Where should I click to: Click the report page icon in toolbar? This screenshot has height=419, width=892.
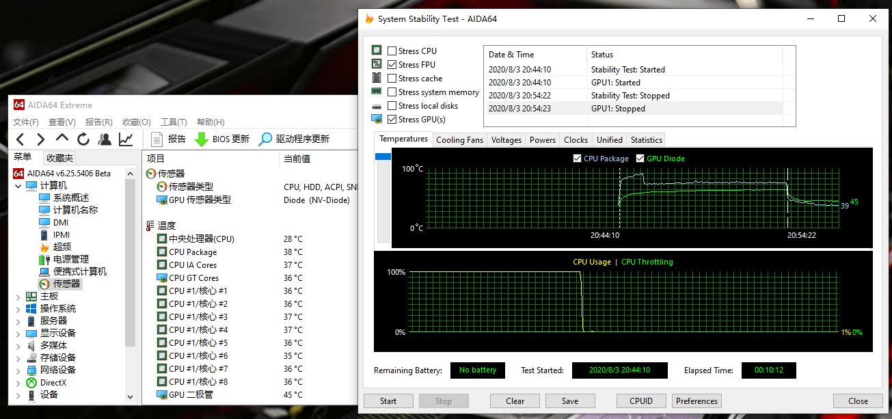157,139
